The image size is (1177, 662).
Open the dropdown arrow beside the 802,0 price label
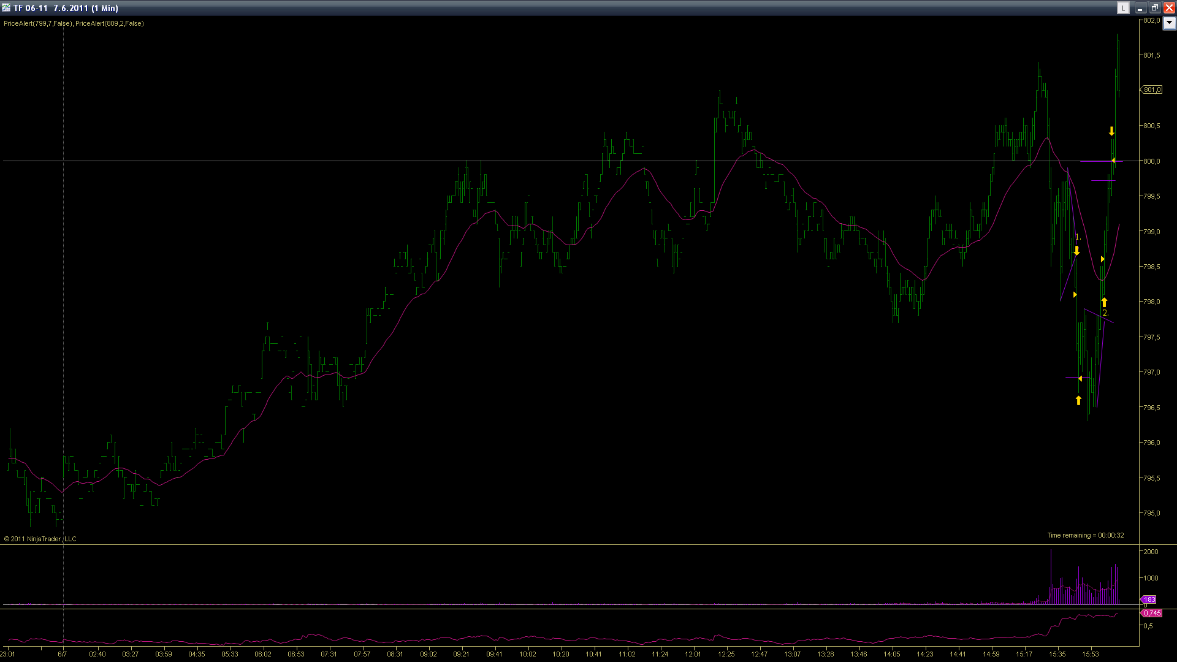pyautogui.click(x=1169, y=23)
